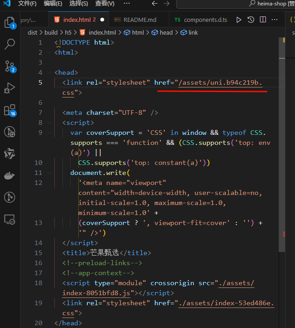
Task: Open the 查看(V) menu
Action: click(x=105, y=4)
